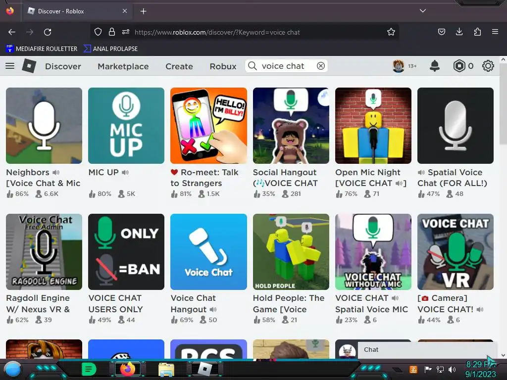507x380 pixels.
Task: Select the Discover - Roblox browser tab
Action: (x=78, y=11)
